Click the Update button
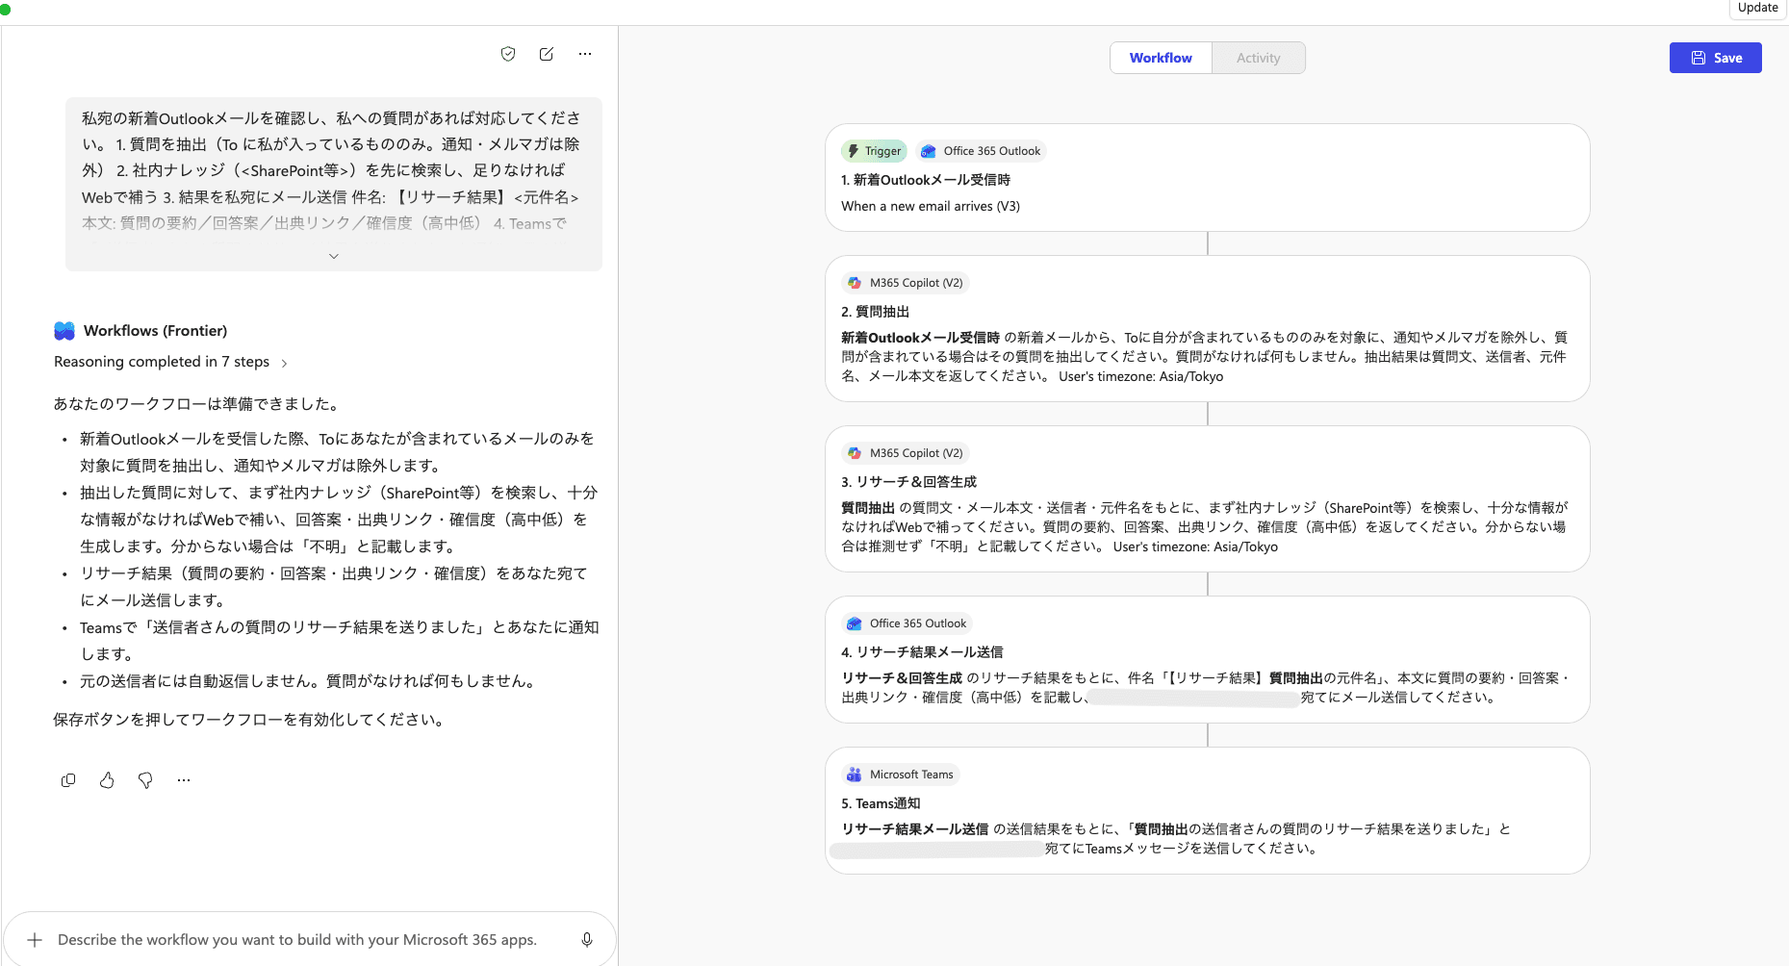Image resolution: width=1789 pixels, height=966 pixels. tap(1758, 8)
